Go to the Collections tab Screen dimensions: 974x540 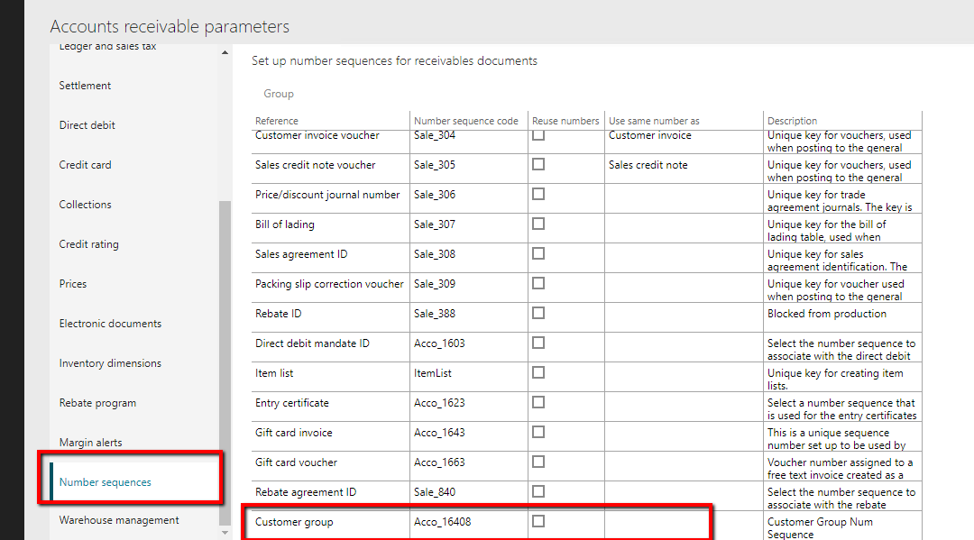tap(86, 205)
